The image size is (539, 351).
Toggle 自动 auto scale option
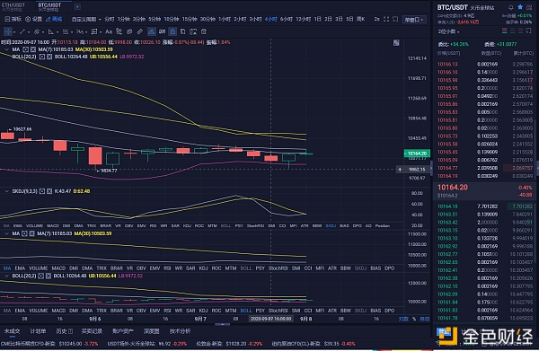click(x=425, y=319)
